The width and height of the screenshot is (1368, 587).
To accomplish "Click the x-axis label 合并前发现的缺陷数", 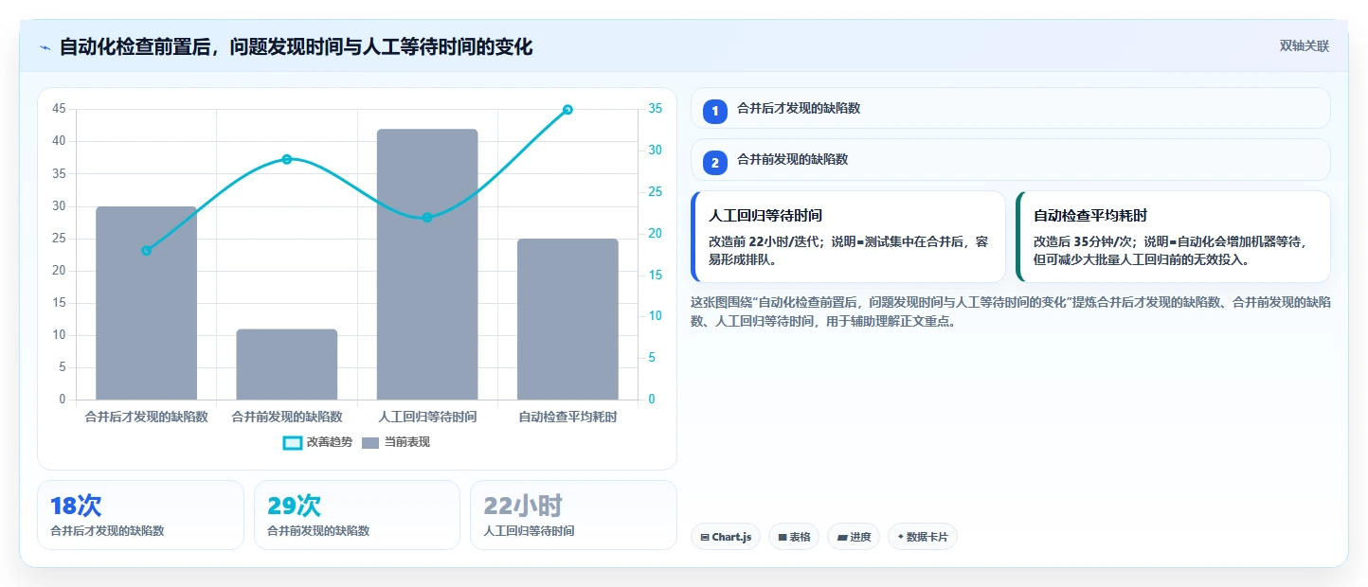I will pyautogui.click(x=287, y=417).
